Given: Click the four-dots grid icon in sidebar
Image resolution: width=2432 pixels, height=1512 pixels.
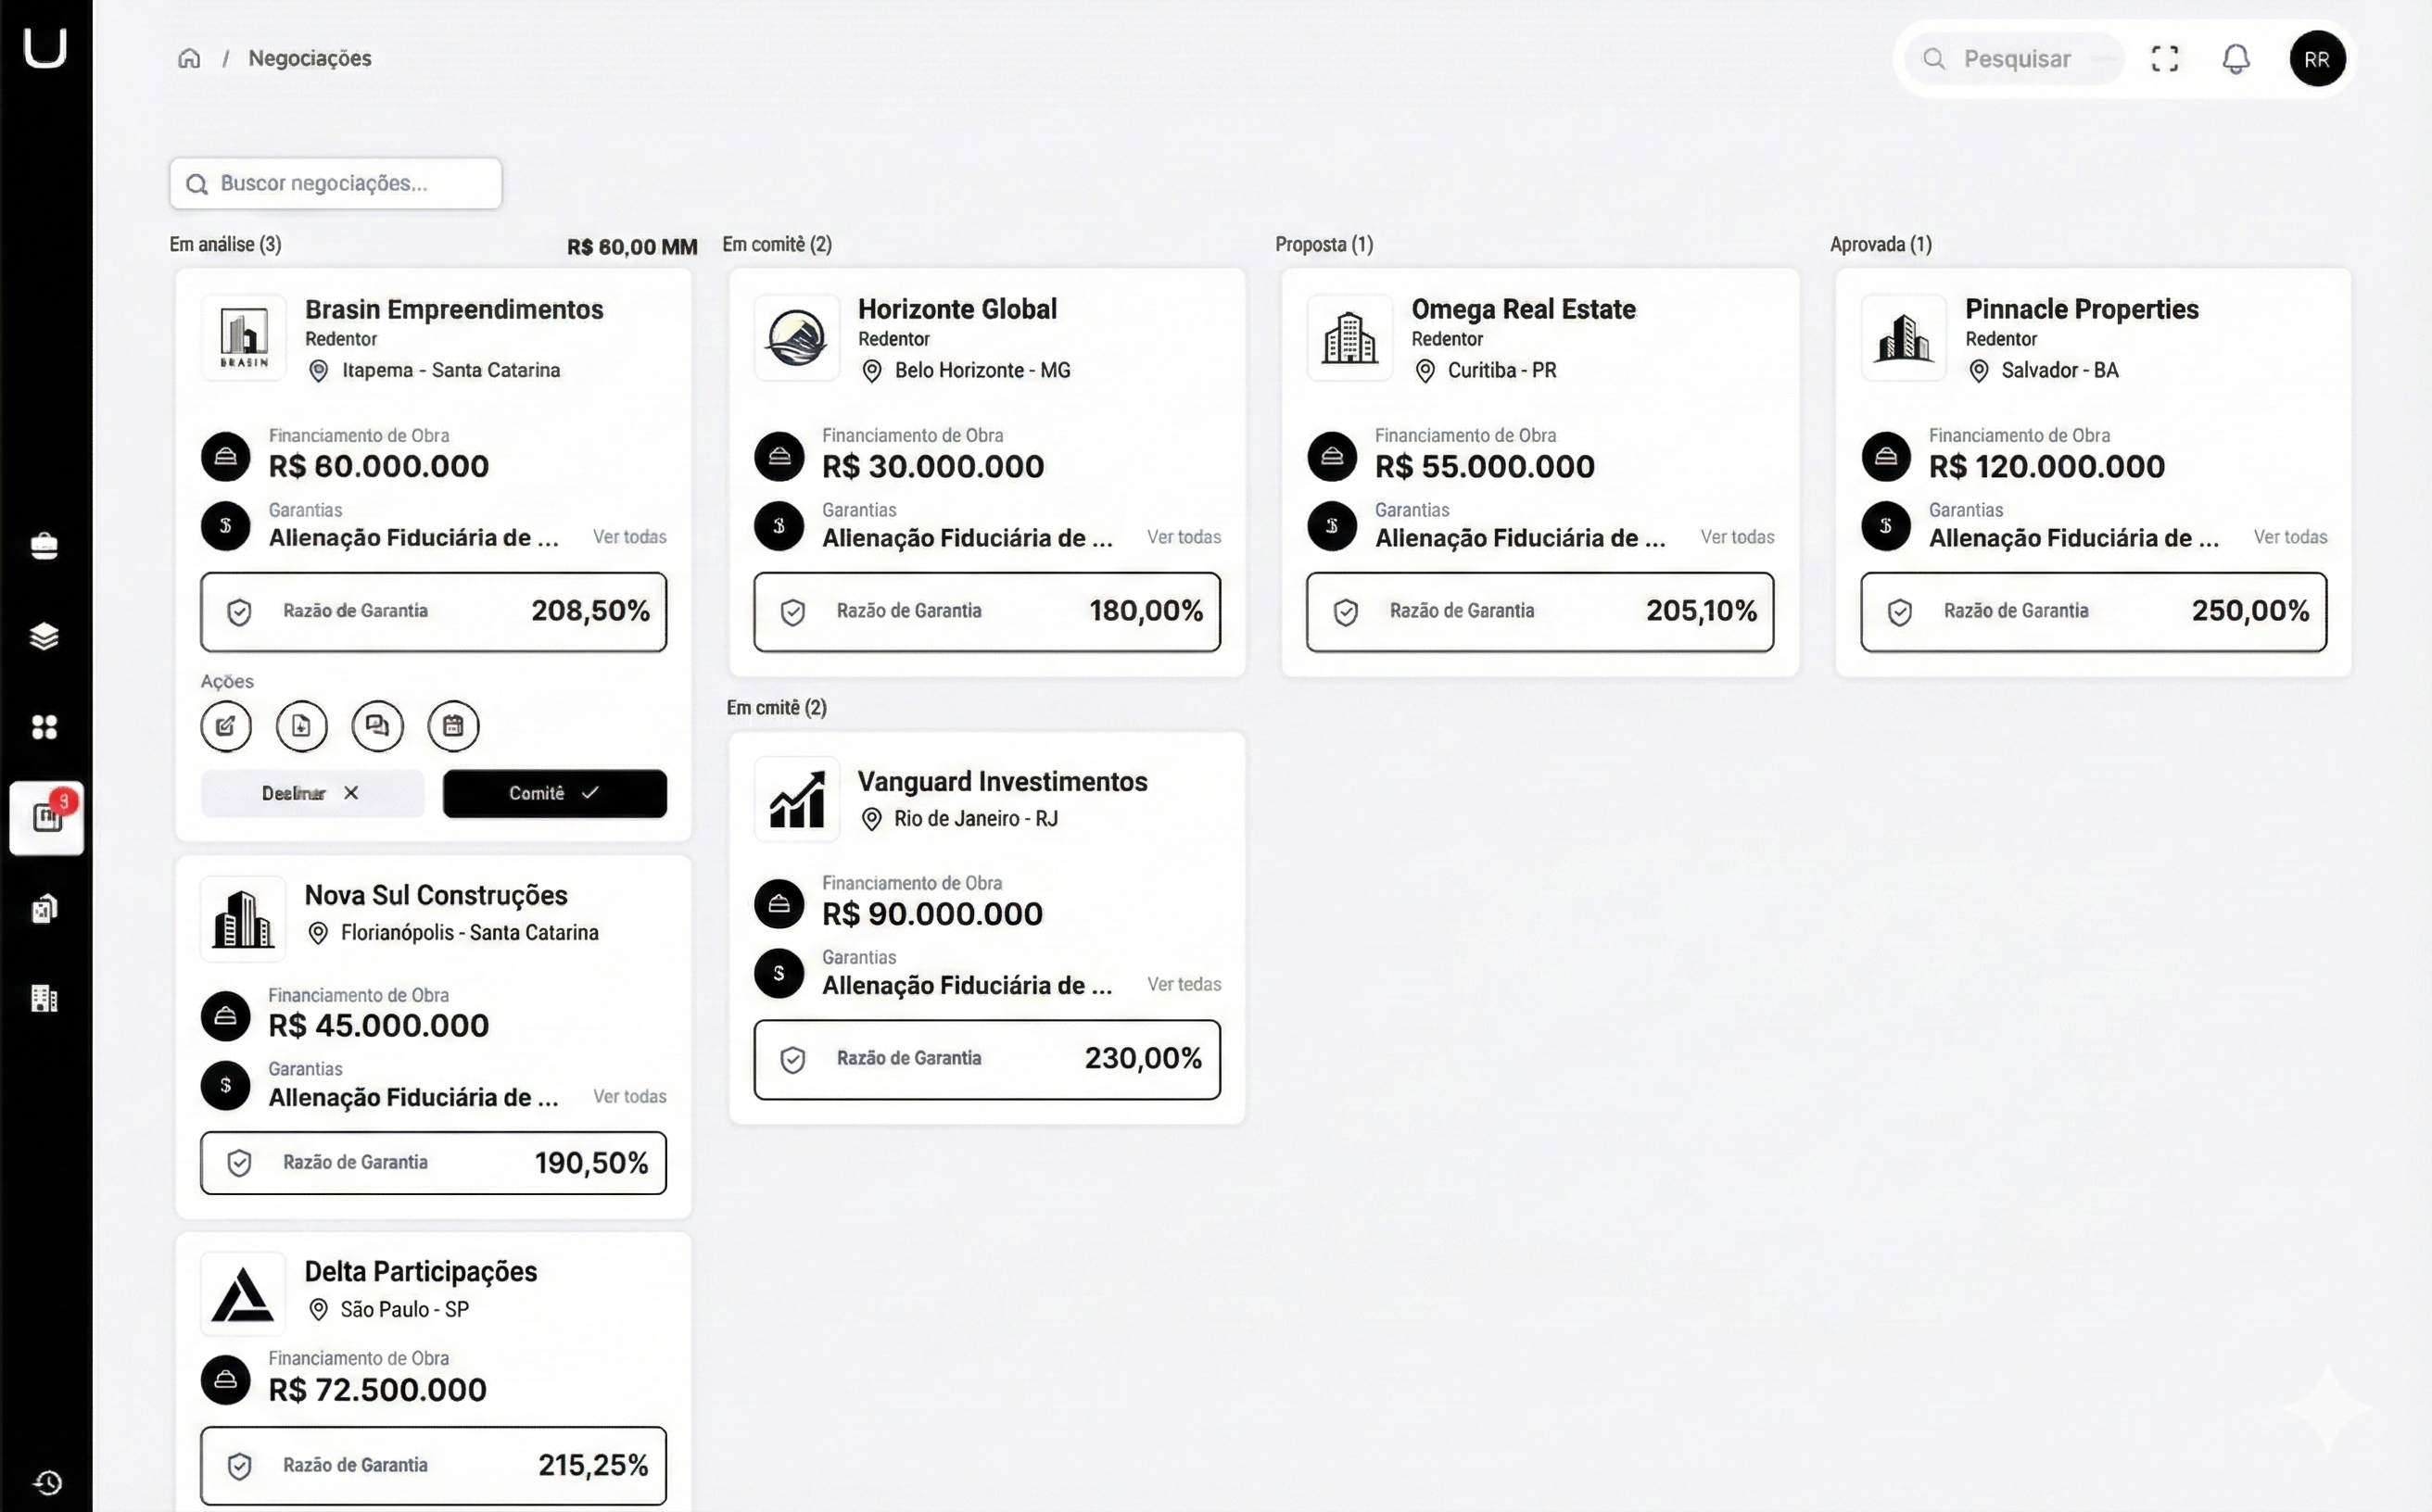Looking at the screenshot, I should (x=44, y=727).
